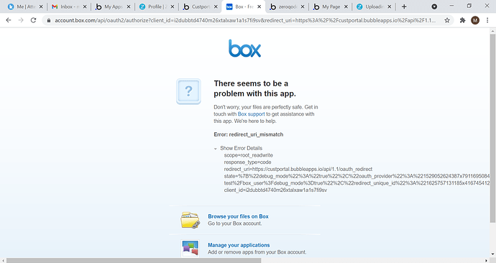496x263 pixels.
Task: Close the Uploading tab
Action: [390, 6]
